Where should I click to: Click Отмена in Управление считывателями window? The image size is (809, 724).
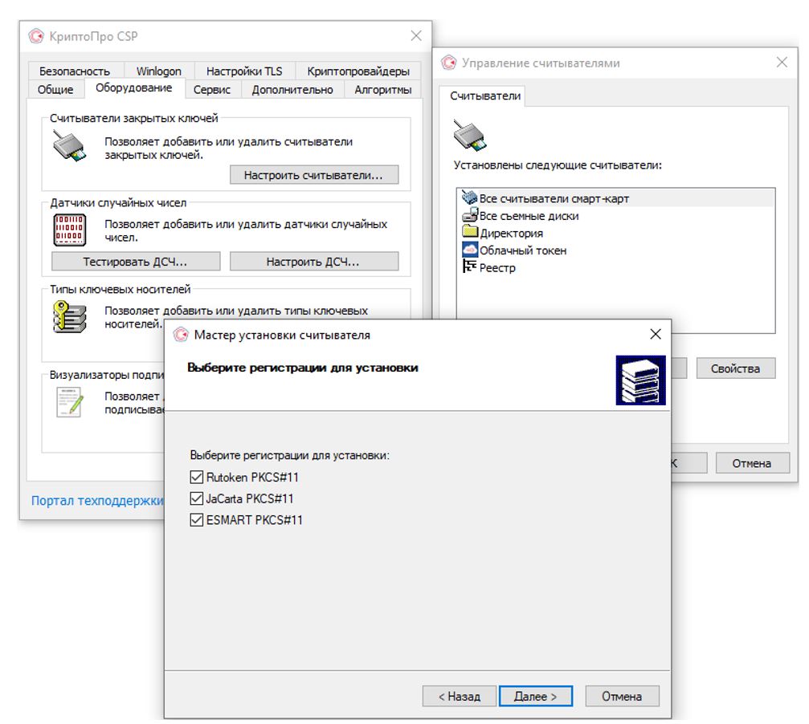tap(752, 463)
